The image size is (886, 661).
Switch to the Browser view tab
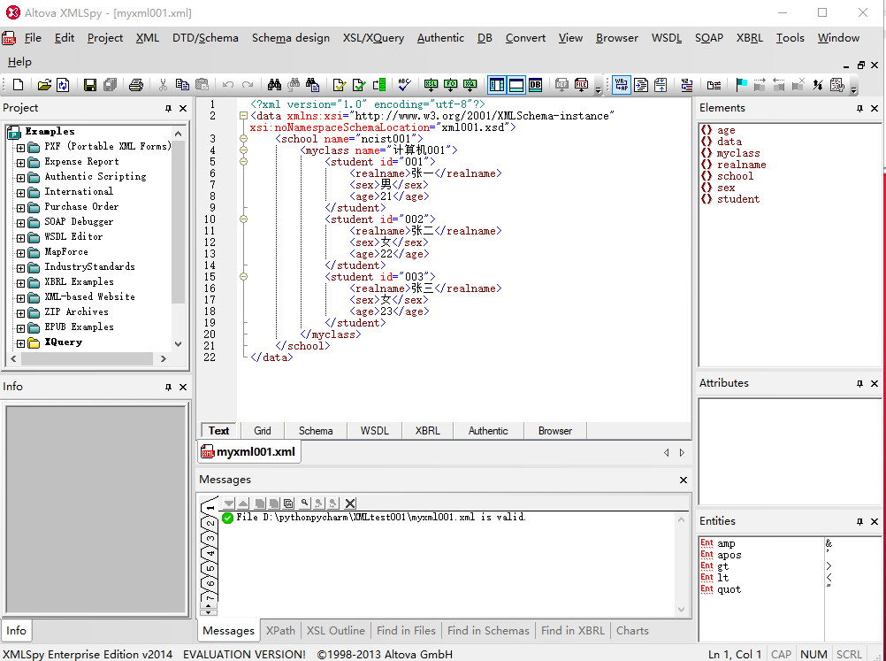555,431
